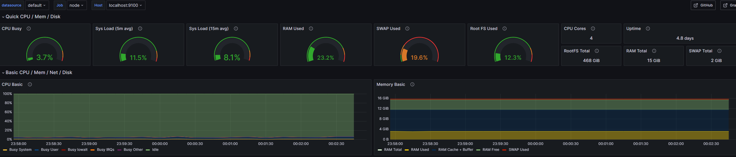Image resolution: width=736 pixels, height=157 pixels.
Task: Click the RAM Used panel title
Action: (x=293, y=29)
